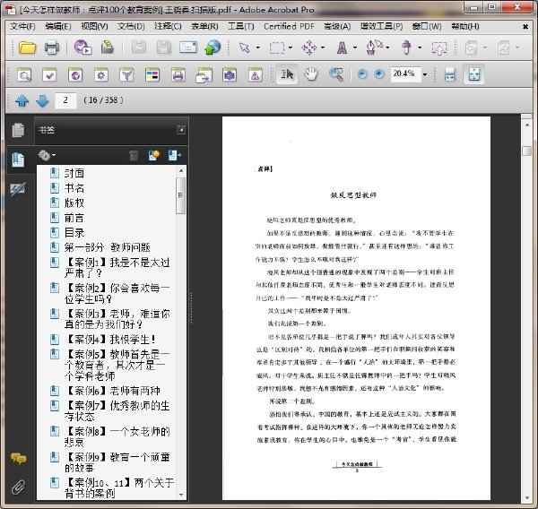Open the color separations preview icon

(x=152, y=74)
